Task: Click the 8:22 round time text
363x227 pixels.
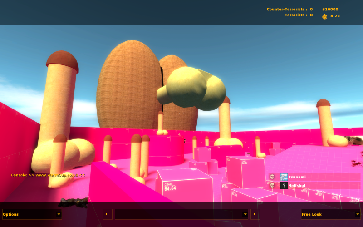Action: pyautogui.click(x=335, y=16)
